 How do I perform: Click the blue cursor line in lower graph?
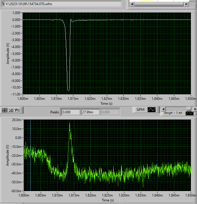pyautogui.click(x=30, y=155)
